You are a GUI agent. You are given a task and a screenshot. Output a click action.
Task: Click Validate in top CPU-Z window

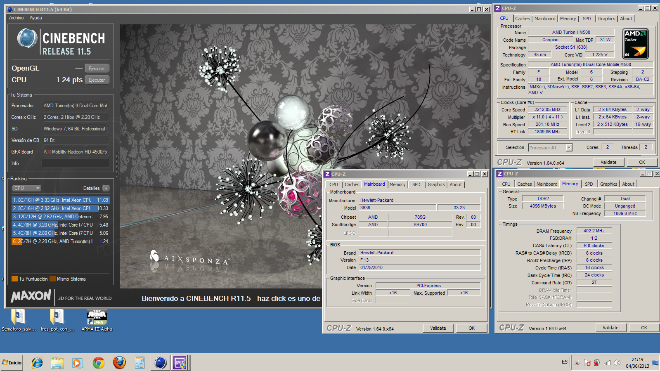pos(608,162)
